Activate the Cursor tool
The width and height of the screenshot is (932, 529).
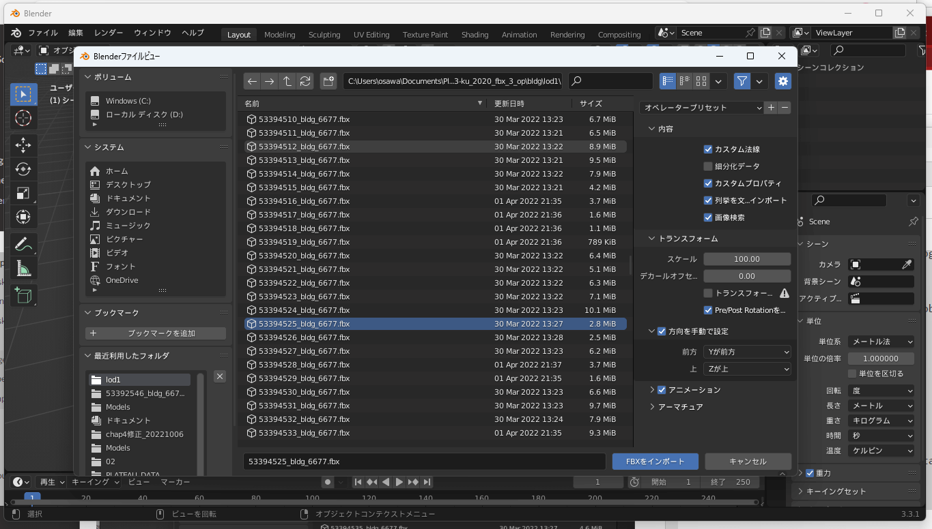tap(24, 118)
